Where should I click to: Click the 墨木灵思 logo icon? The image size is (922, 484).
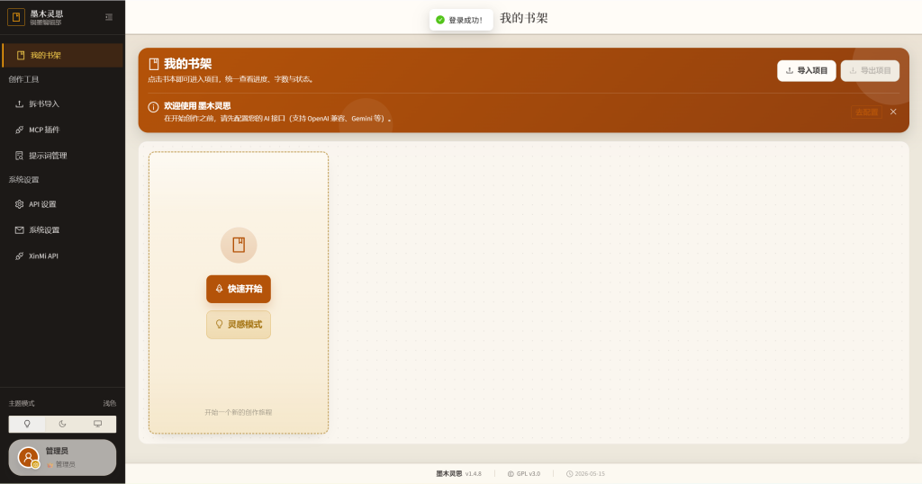[x=16, y=17]
